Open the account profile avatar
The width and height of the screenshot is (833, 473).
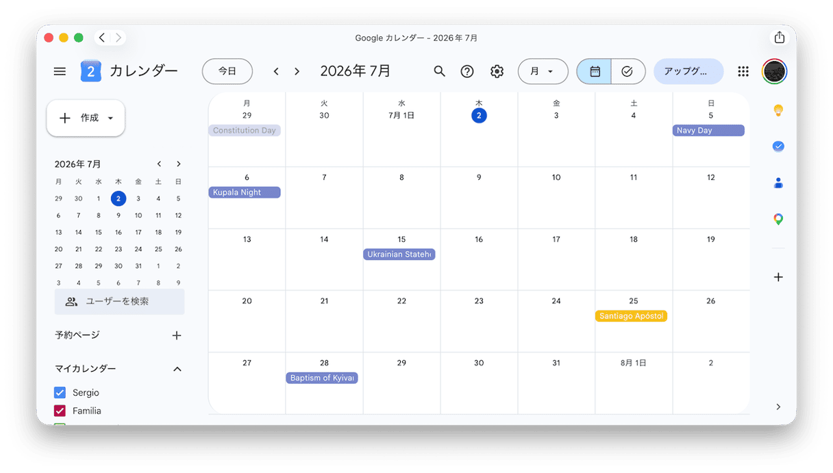774,71
